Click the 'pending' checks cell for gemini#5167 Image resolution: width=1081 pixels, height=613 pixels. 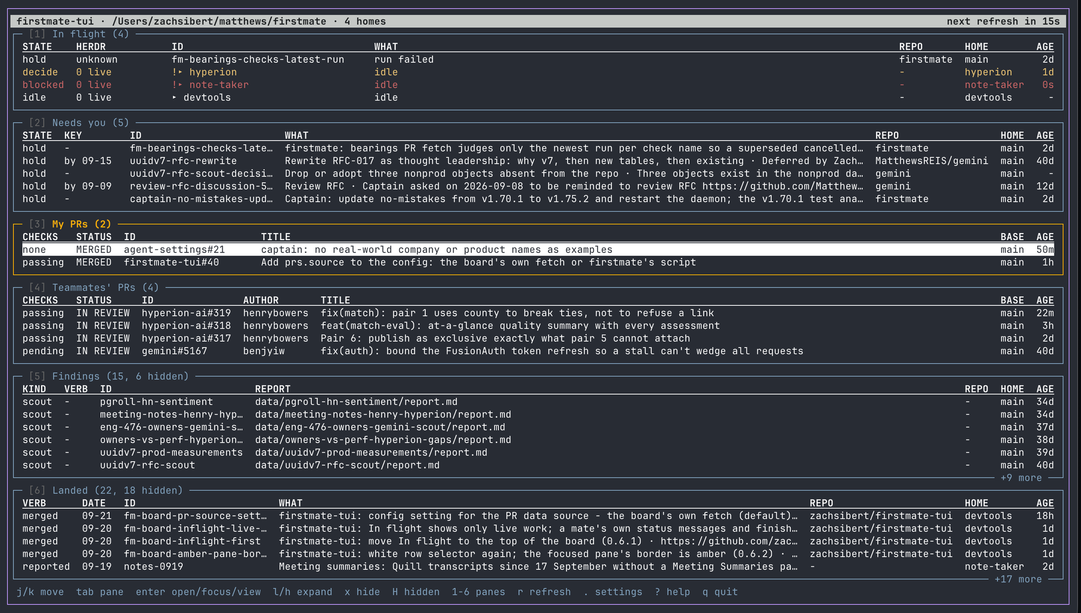[43, 351]
